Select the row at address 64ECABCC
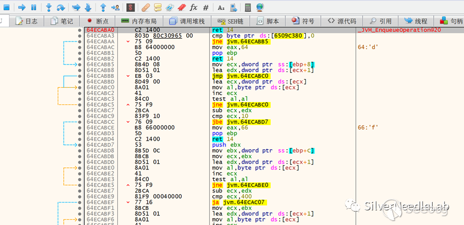464x225 pixels. coord(101,122)
